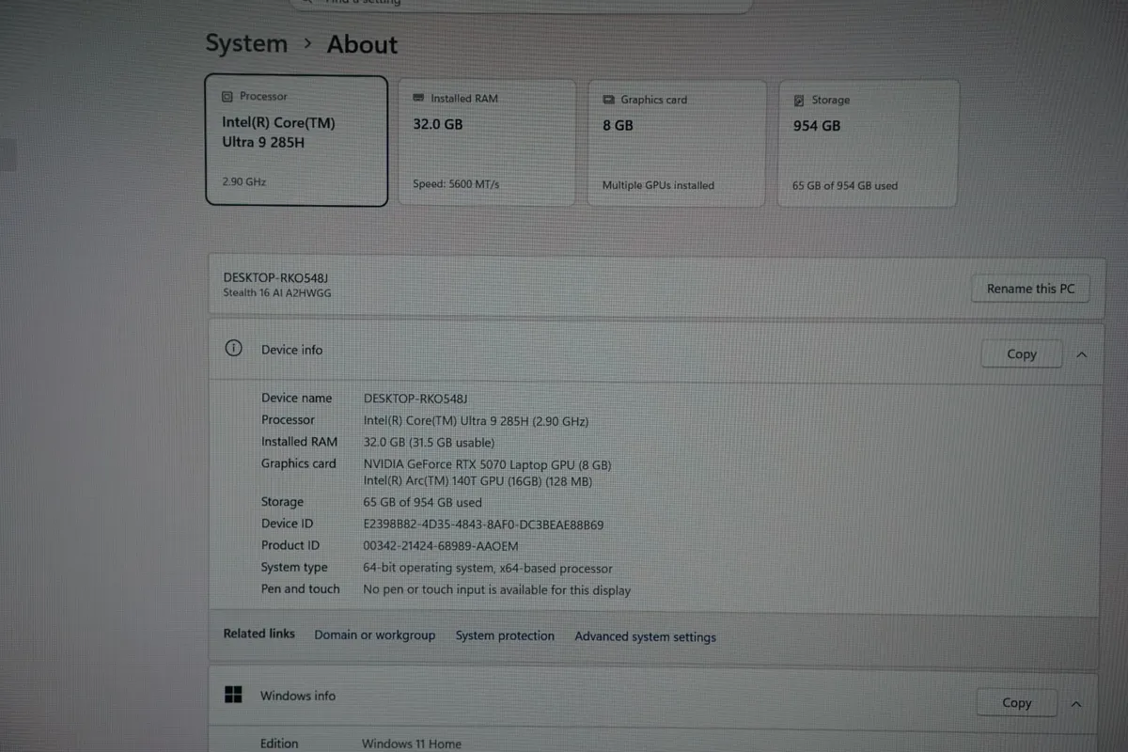1128x752 pixels.
Task: Collapse the Windows info section chevron
Action: [1076, 703]
